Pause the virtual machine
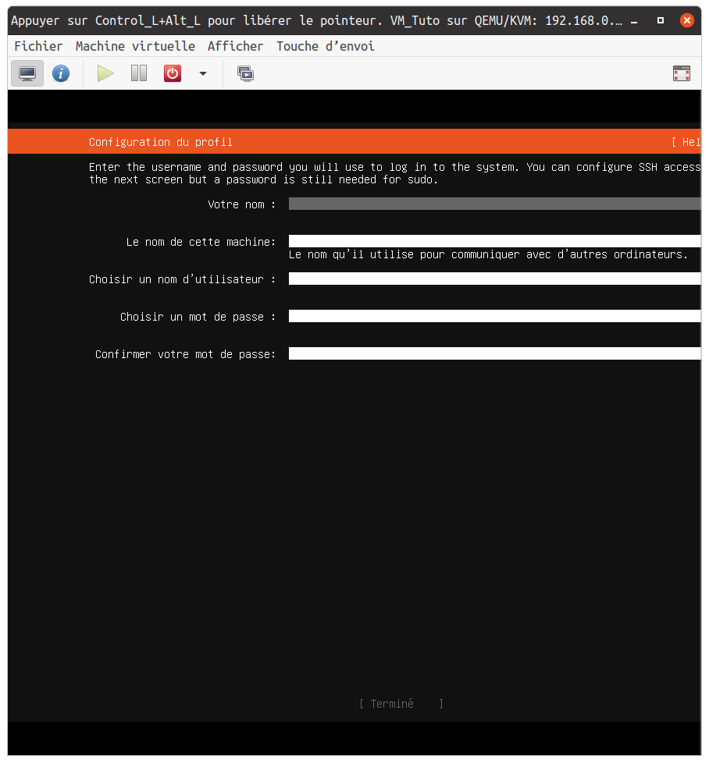The image size is (709, 763). 139,74
